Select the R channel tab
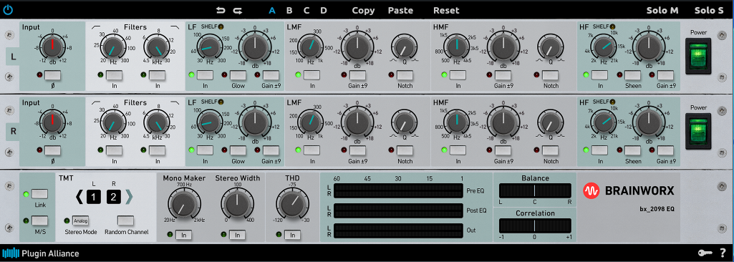 tap(13, 132)
